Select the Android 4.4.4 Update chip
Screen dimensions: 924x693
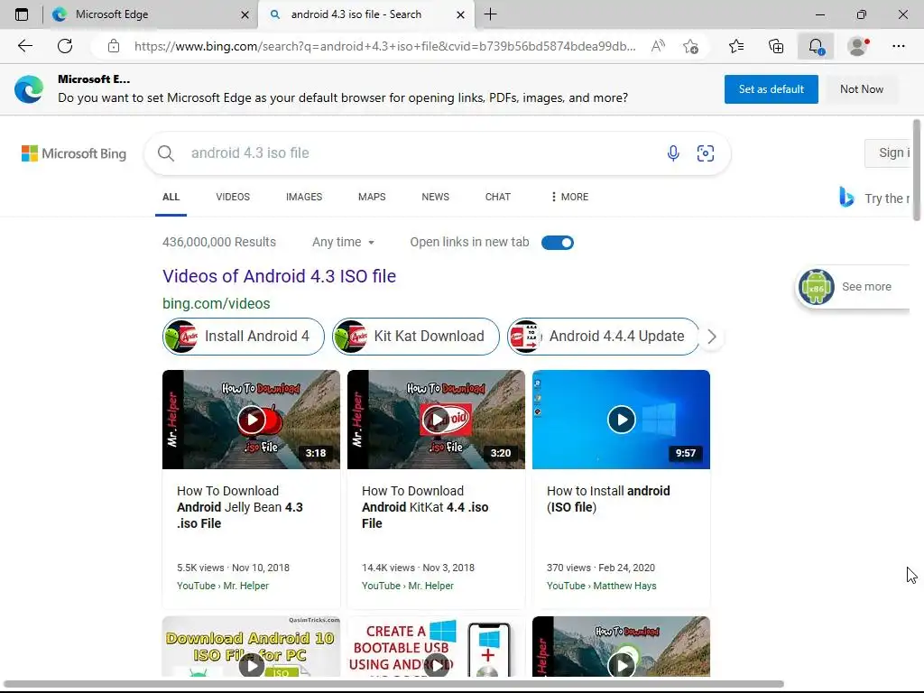pos(604,337)
